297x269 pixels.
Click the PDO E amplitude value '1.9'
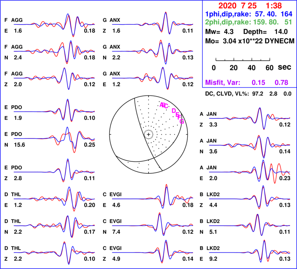[18, 118]
